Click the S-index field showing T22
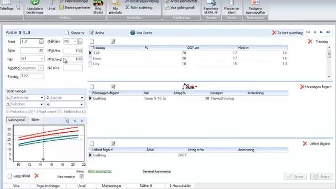Screen dimensions: 336x189 click(32, 76)
